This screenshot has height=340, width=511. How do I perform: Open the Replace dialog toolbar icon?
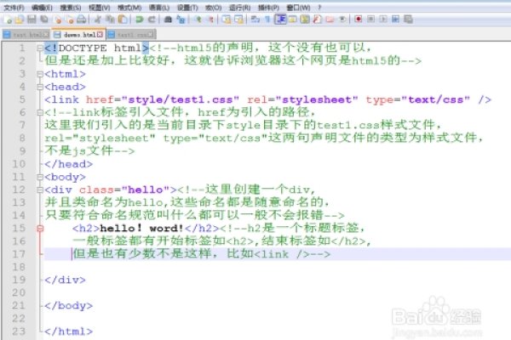(x=181, y=20)
